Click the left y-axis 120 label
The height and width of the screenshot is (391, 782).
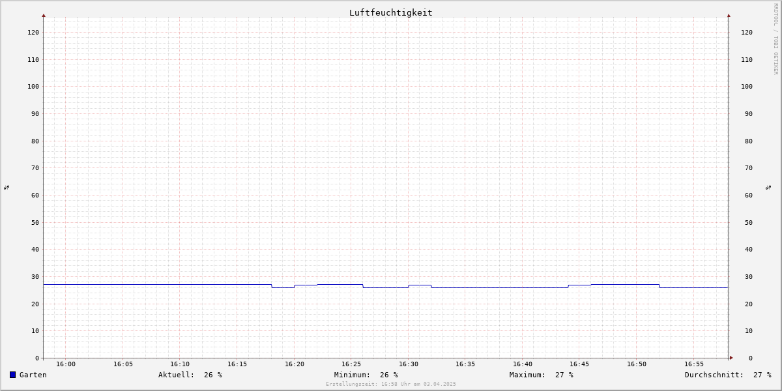pyautogui.click(x=33, y=32)
